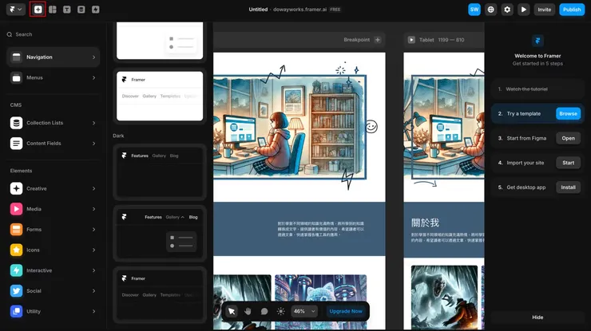Open the Media elements category

(53, 209)
